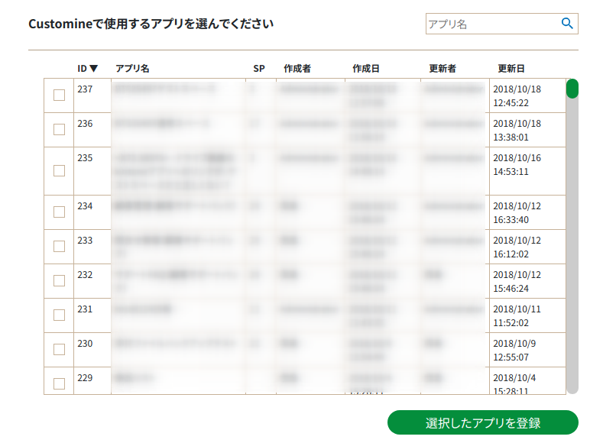
Task: Click the 作成日 column header
Action: point(366,69)
